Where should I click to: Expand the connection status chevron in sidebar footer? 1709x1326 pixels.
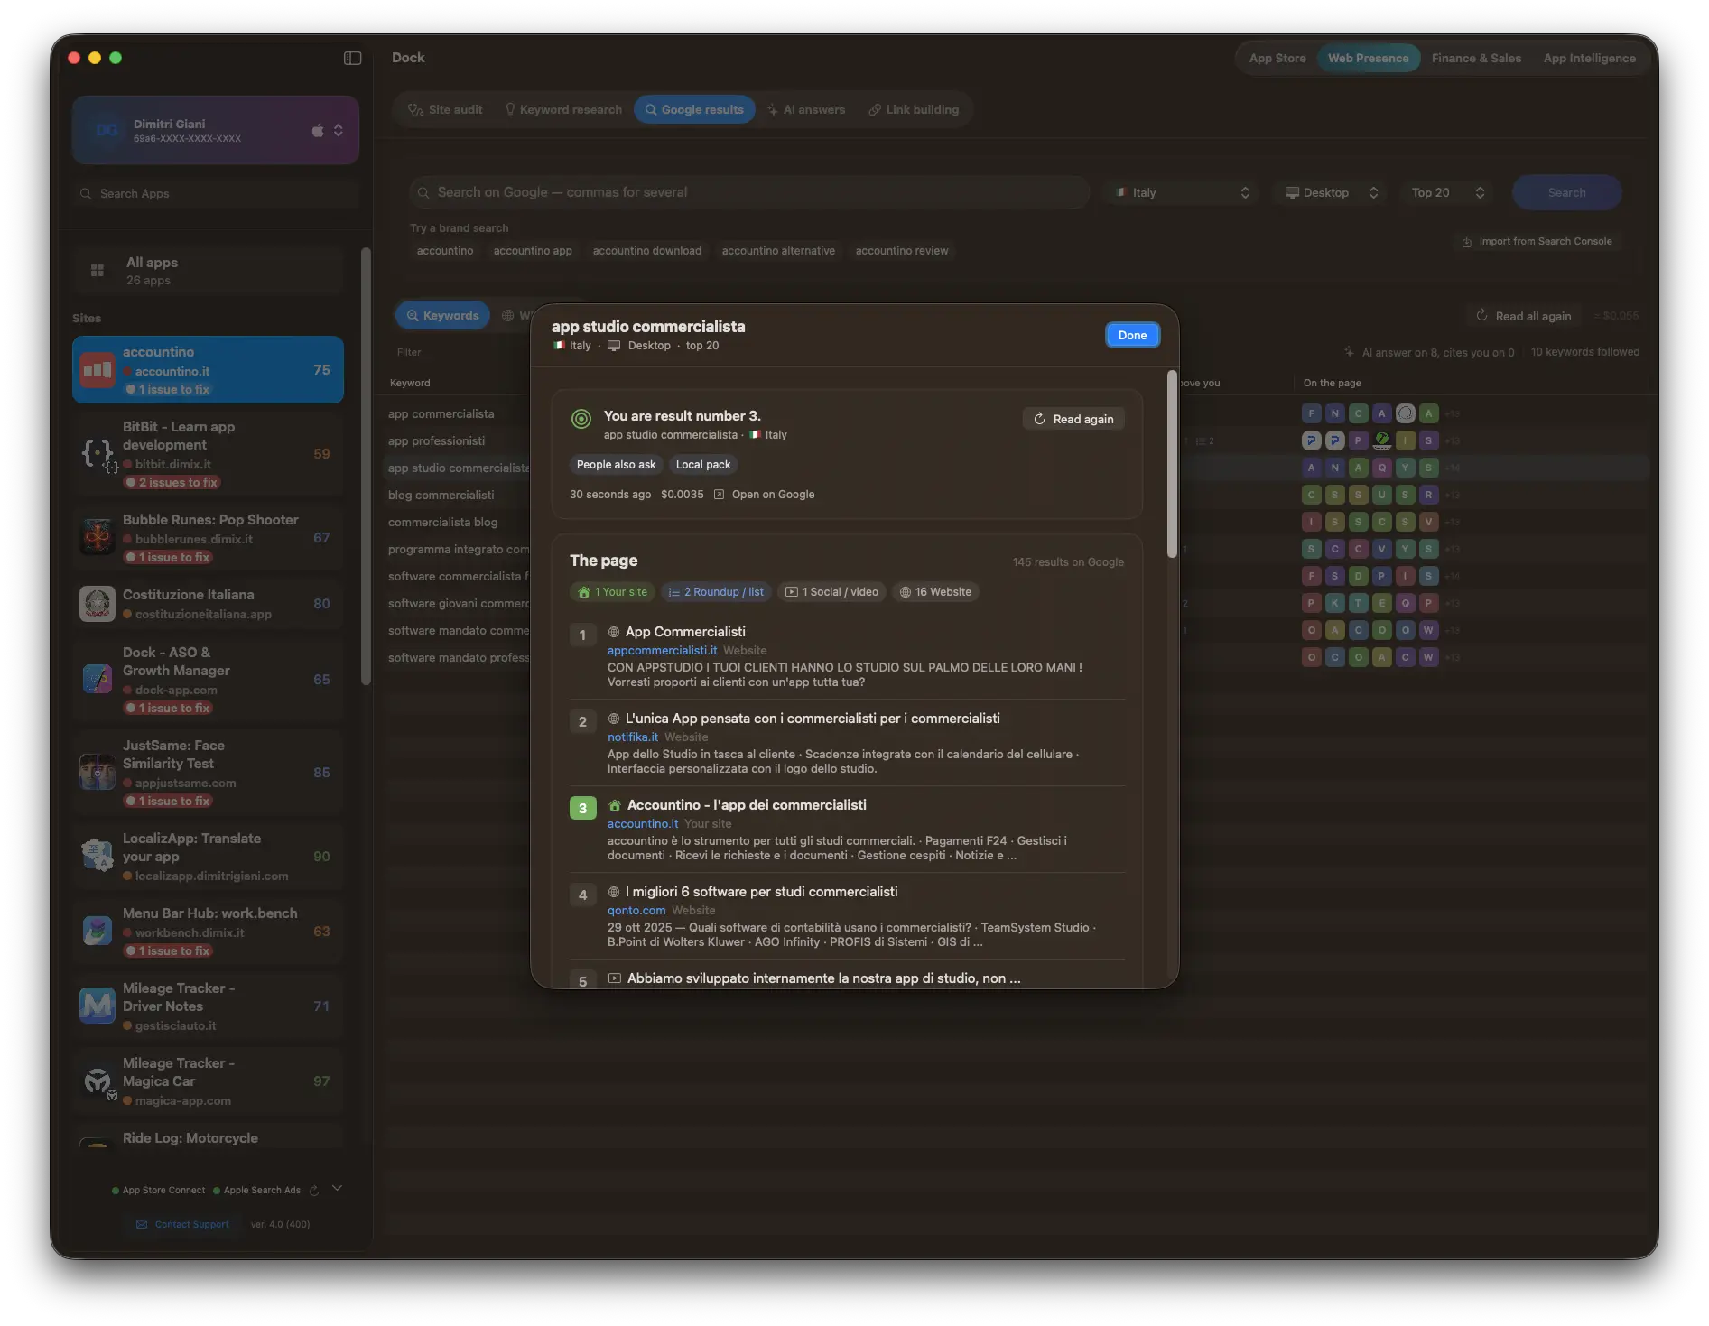tap(337, 1189)
